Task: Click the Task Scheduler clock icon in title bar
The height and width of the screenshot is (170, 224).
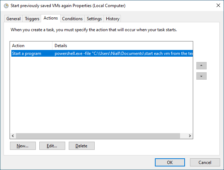Action: click(x=6, y=6)
